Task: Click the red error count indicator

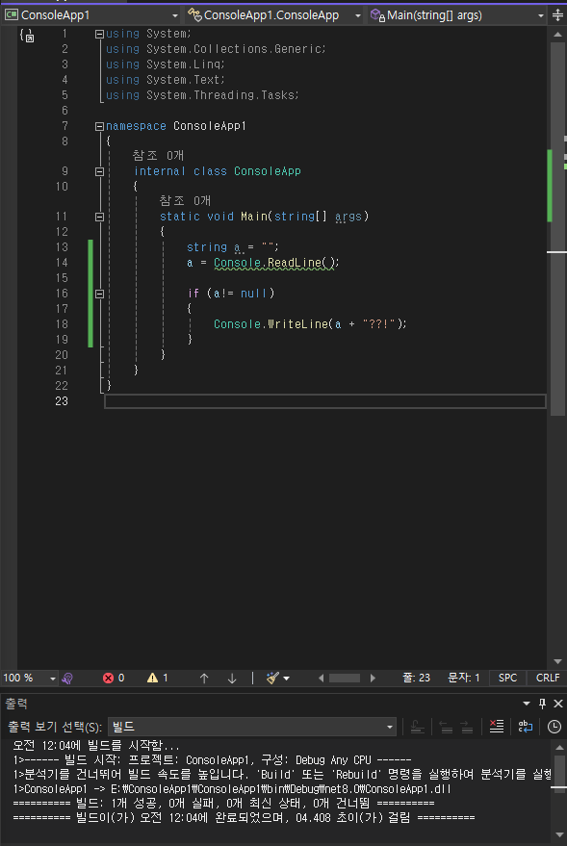Action: click(114, 678)
